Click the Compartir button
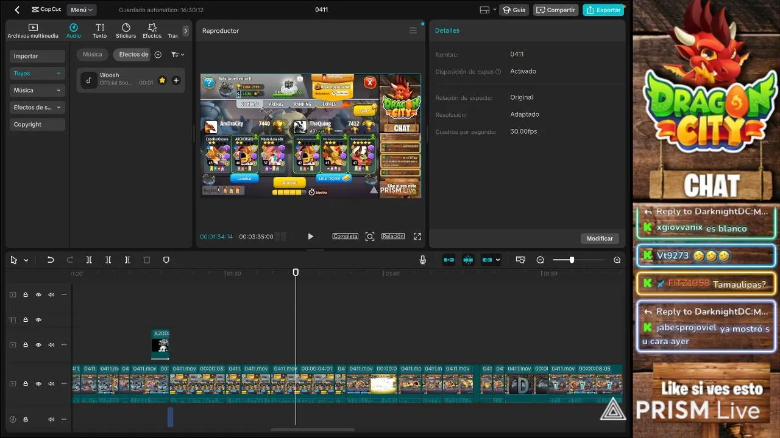This screenshot has width=780, height=438. (556, 10)
